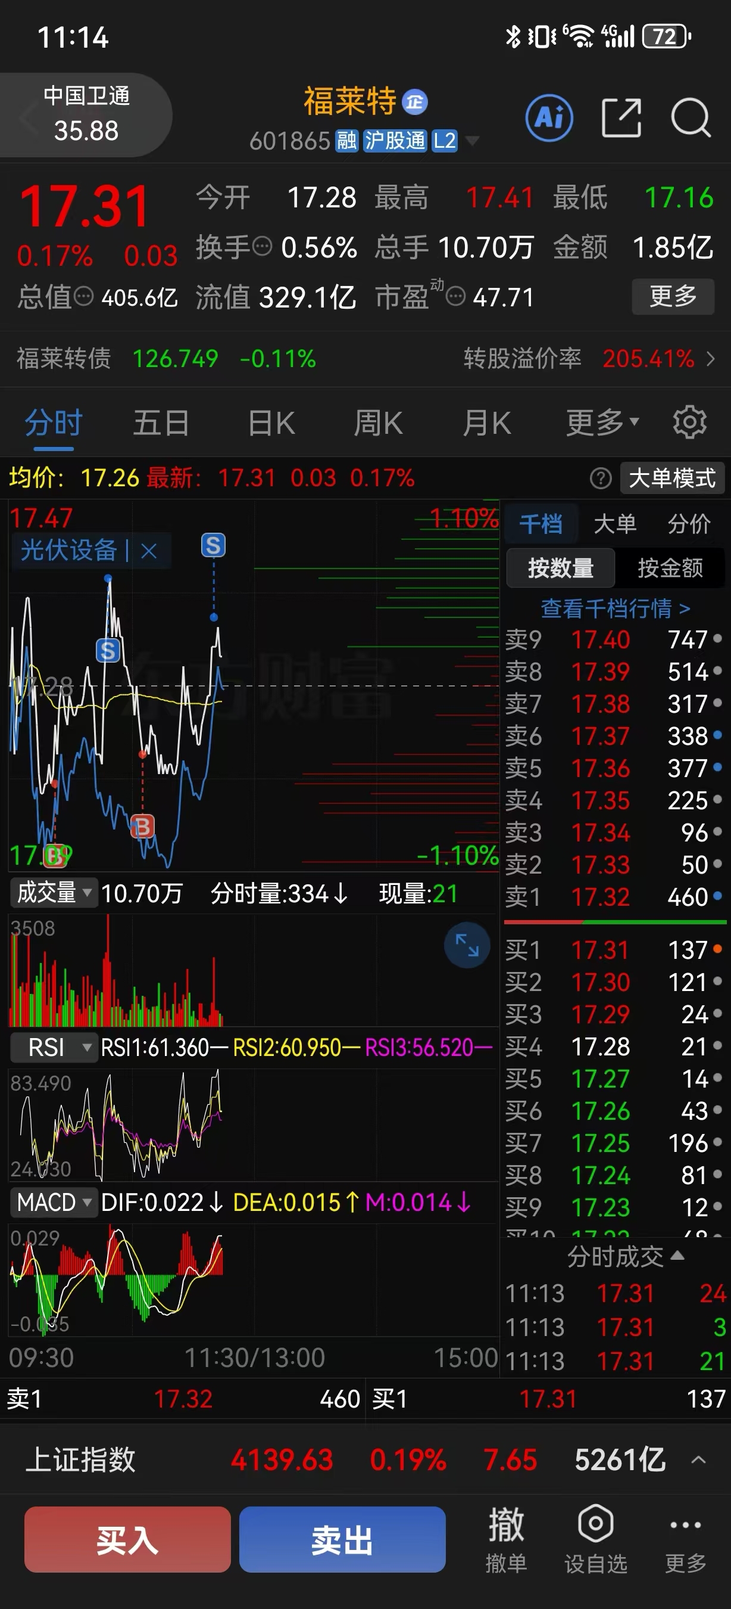
Task: Tap the top S sell marker
Action: coord(213,546)
